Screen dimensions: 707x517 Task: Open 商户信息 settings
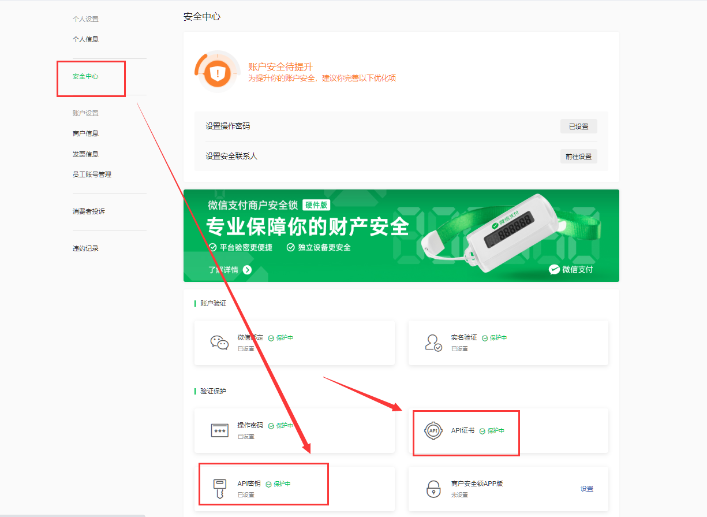[85, 133]
